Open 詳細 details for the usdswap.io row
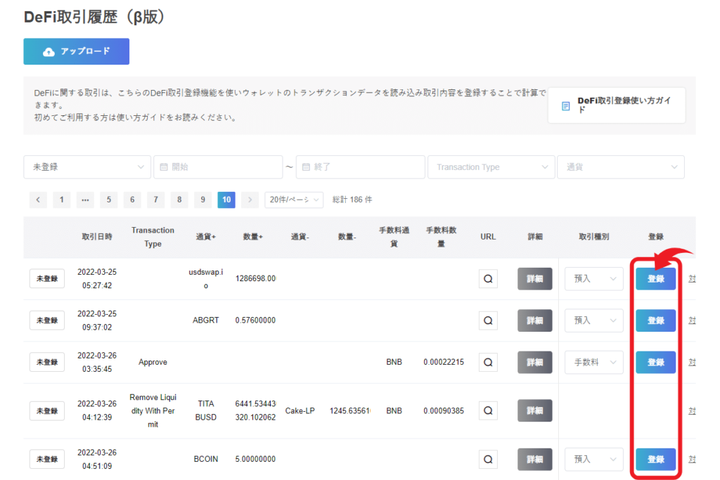 (x=535, y=278)
